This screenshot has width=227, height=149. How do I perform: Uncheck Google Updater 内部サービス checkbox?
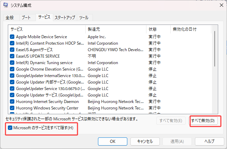click(12, 82)
